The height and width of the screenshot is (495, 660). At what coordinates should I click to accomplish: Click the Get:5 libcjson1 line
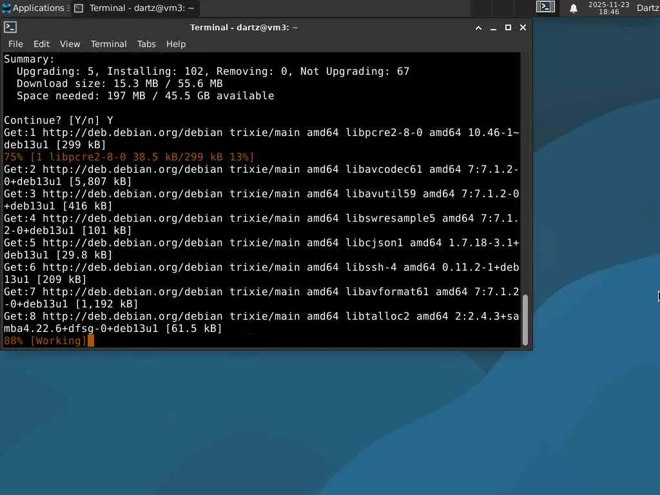[x=262, y=249]
